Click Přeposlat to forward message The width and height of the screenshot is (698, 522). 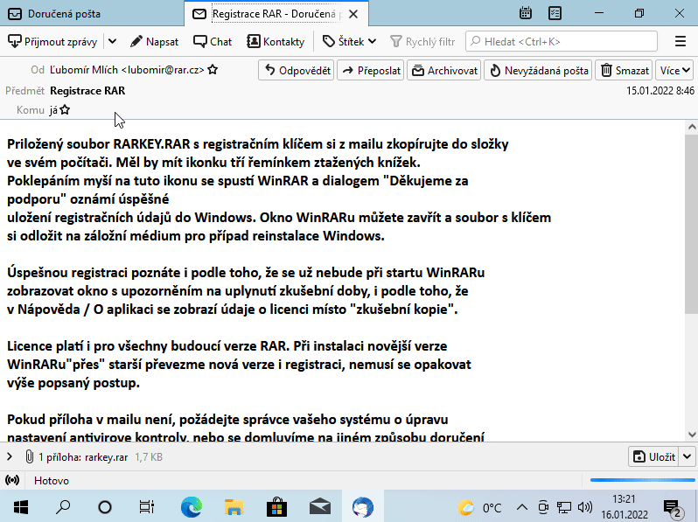370,70
